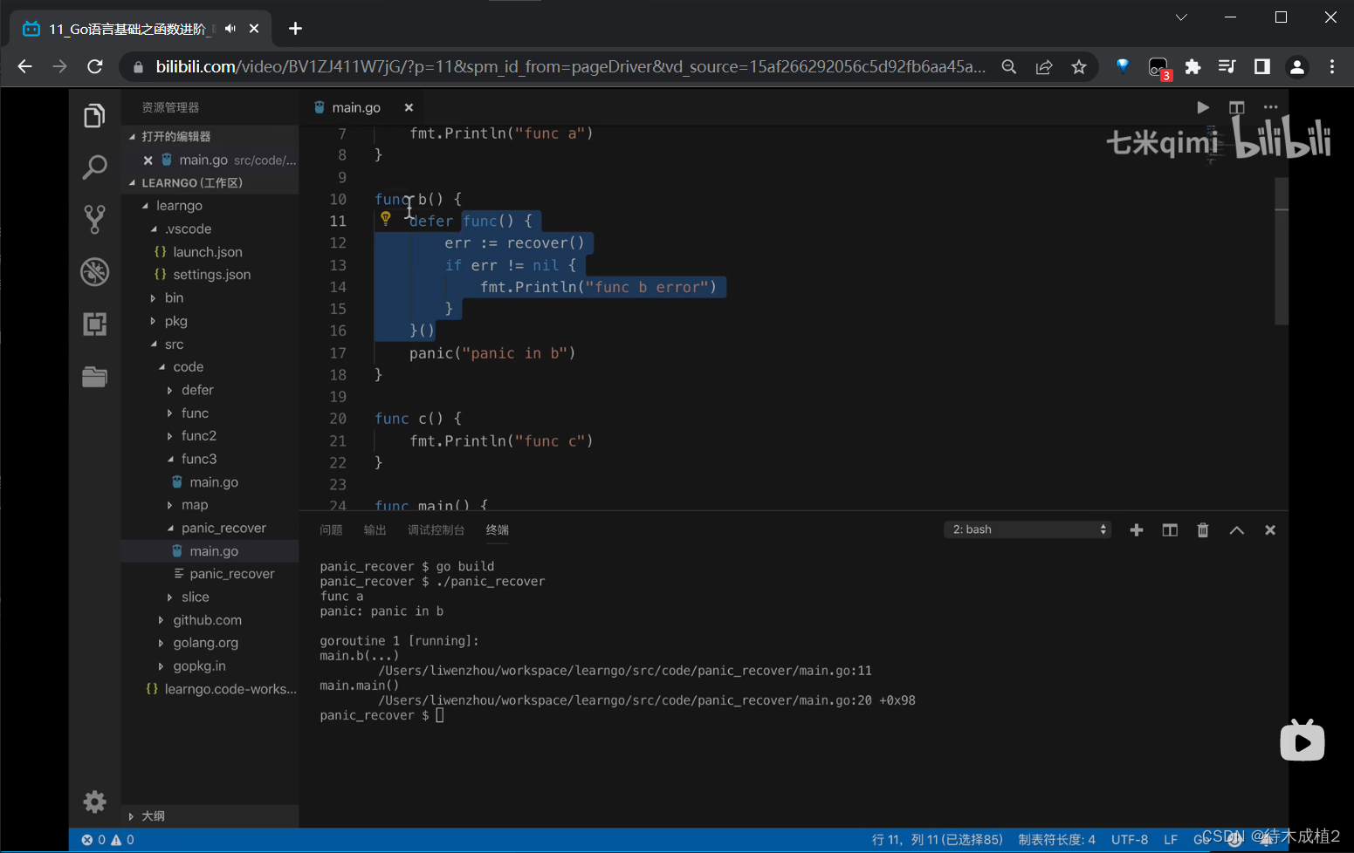Share this page from the address bar
The height and width of the screenshot is (853, 1354).
coord(1044,67)
